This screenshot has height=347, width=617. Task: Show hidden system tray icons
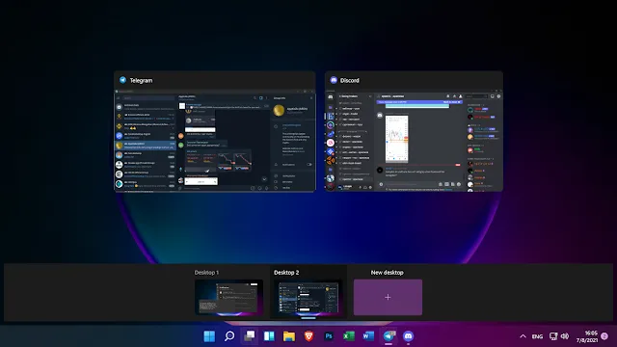click(523, 336)
